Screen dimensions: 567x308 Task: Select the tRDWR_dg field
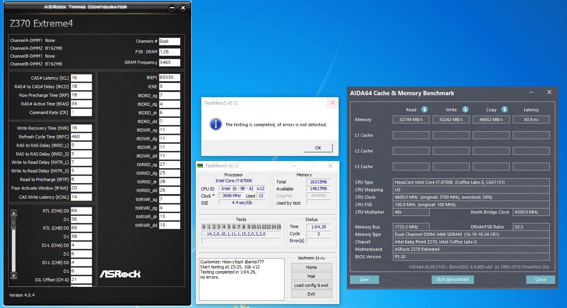[x=170, y=138]
